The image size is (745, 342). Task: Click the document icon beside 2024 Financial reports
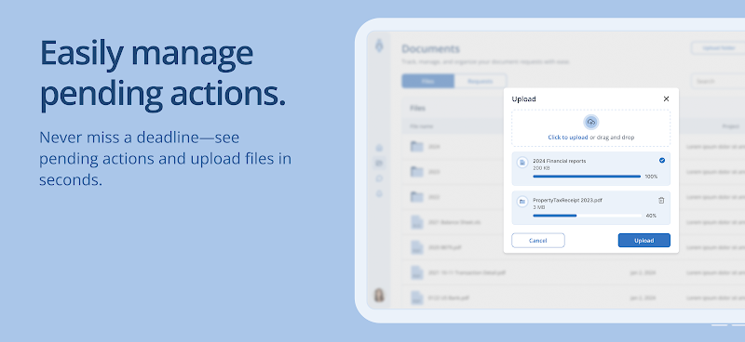click(x=522, y=163)
